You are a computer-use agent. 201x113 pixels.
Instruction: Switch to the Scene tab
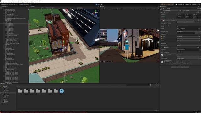click(x=32, y=6)
